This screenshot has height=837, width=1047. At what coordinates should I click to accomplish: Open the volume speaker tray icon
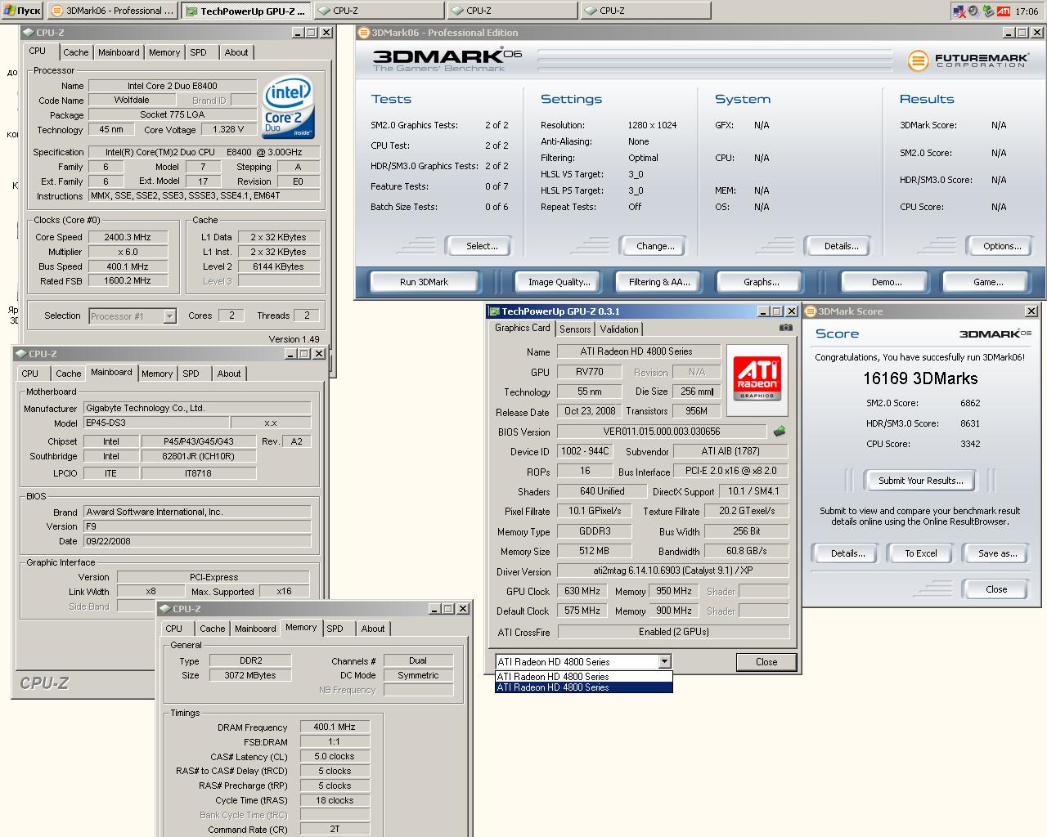point(973,11)
